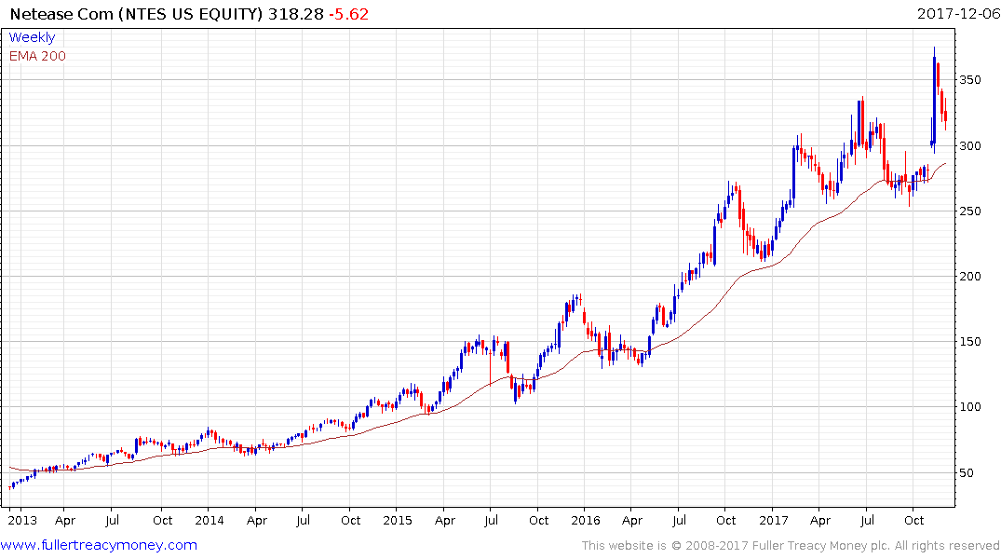Image resolution: width=1001 pixels, height=559 pixels.
Task: Click the 300 price axis label
Action: click(969, 145)
